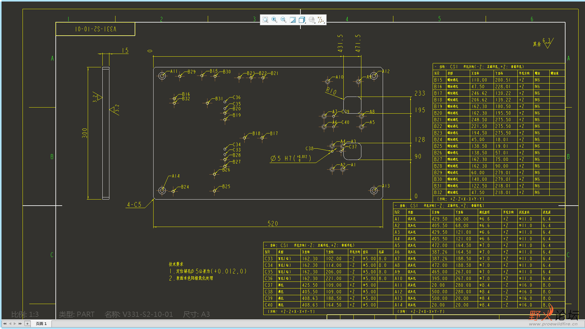Click the 名称: V331-S2-10-01 status text
Screen dimensions: 585x329
(x=139, y=314)
